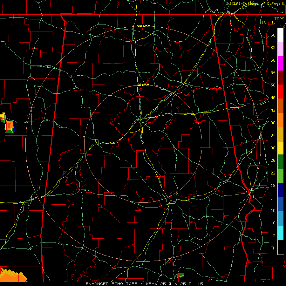The image size is (286, 286).
Task: Pick the medium blue 18 kft legend swatch
Action: pyautogui.click(x=281, y=204)
